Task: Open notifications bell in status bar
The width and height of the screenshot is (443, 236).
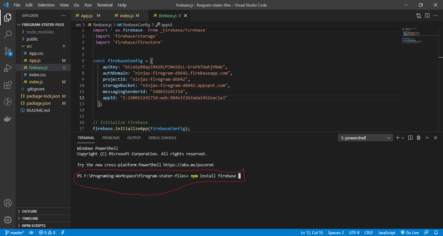Action: coord(436,232)
